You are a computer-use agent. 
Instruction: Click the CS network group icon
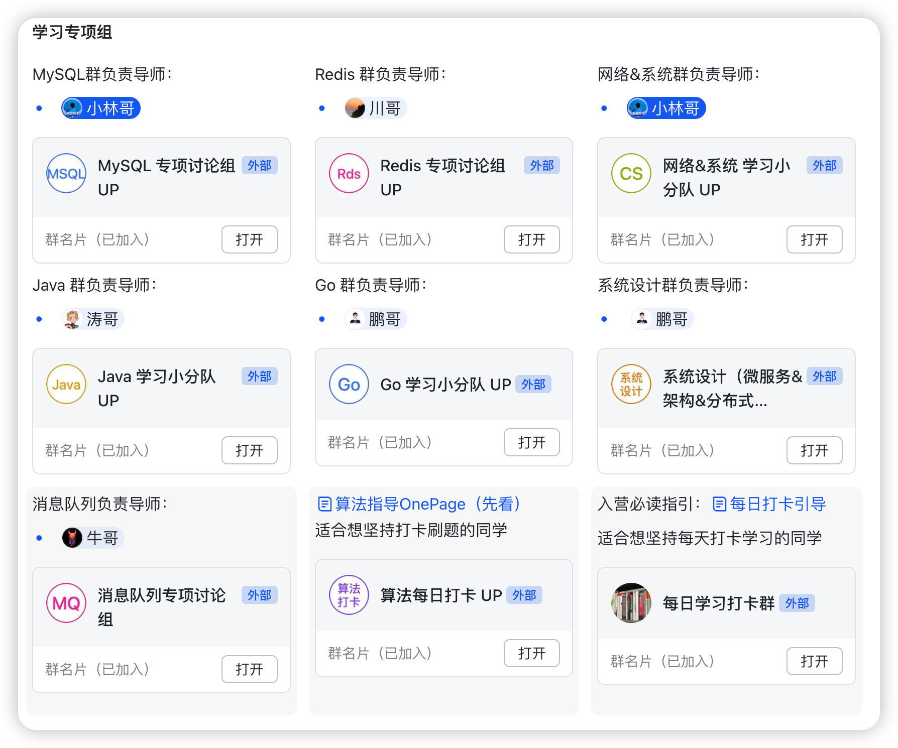click(x=631, y=174)
